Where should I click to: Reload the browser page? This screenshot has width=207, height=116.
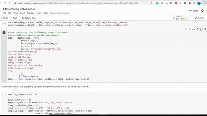click(x=5, y=3)
